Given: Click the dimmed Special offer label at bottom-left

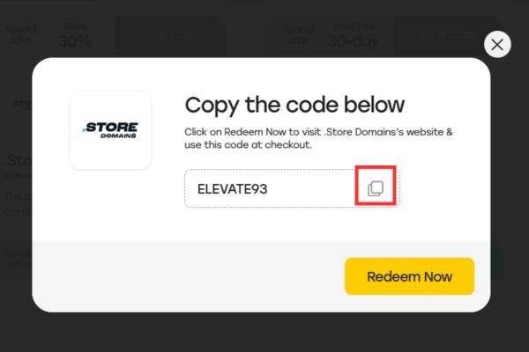Looking at the screenshot, I should tap(16, 259).
